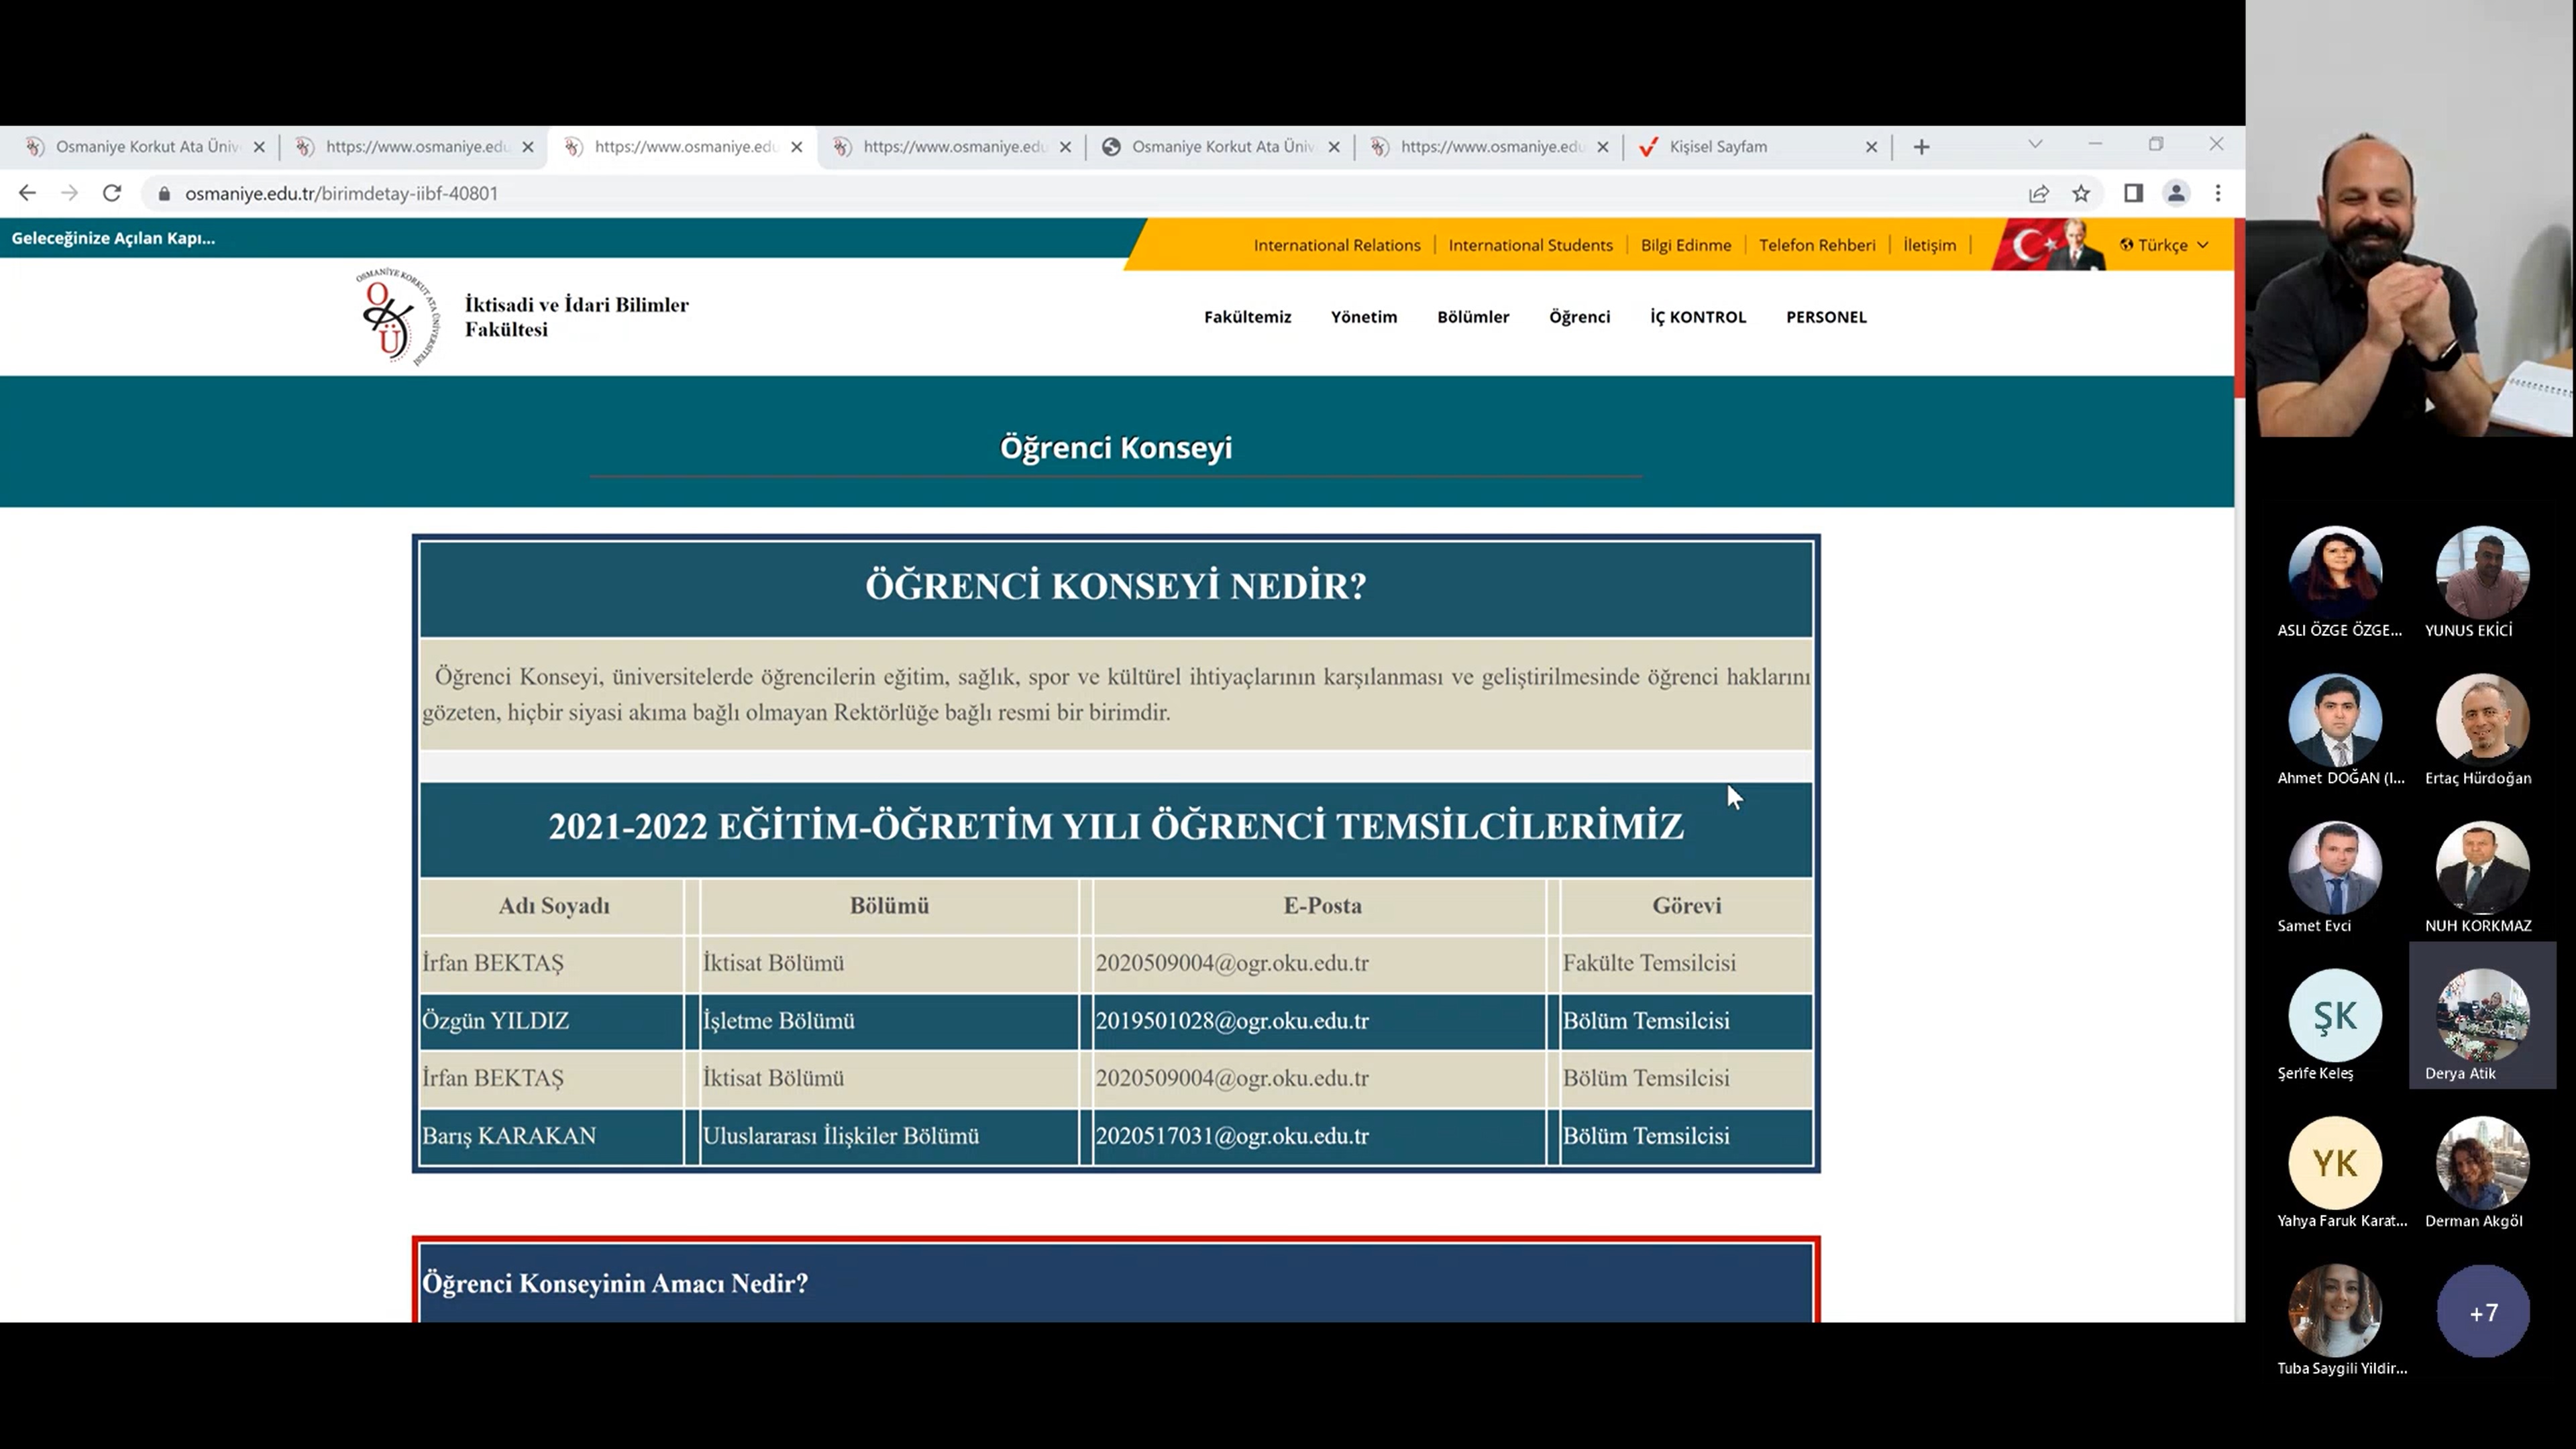Click email 2019501028@ogr.oku.edu.tr

click(x=1232, y=1021)
